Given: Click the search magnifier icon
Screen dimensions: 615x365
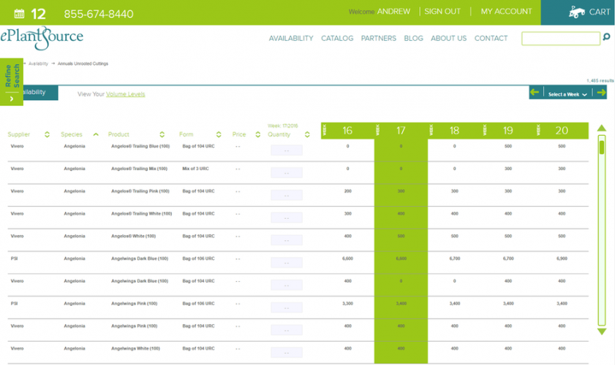Looking at the screenshot, I should (606, 36).
